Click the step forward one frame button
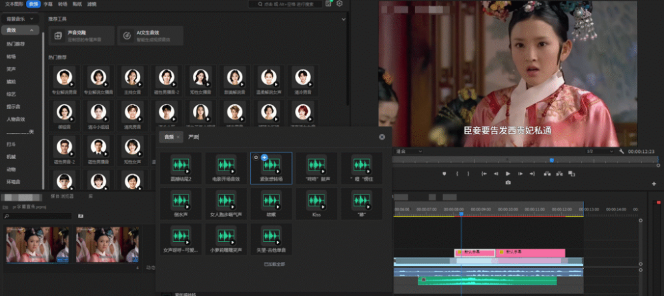Screen dimensions: 664x296 coord(520,174)
